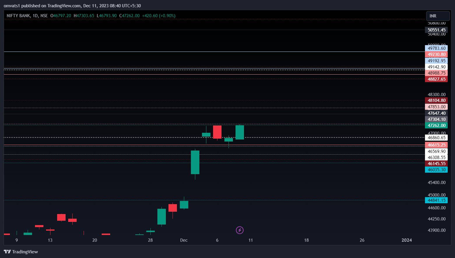Click the open value O46797.20
Image resolution: width=455 pixels, height=258 pixels.
click(x=61, y=16)
